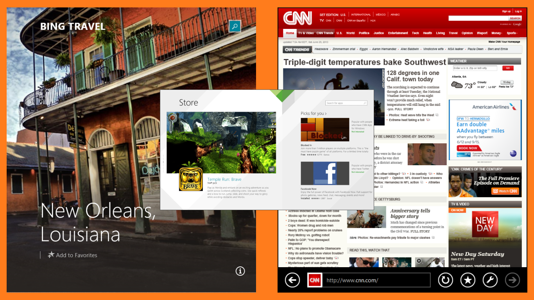This screenshot has width=534, height=300.
Task: Select the Politics tab on CNN
Action: [364, 33]
